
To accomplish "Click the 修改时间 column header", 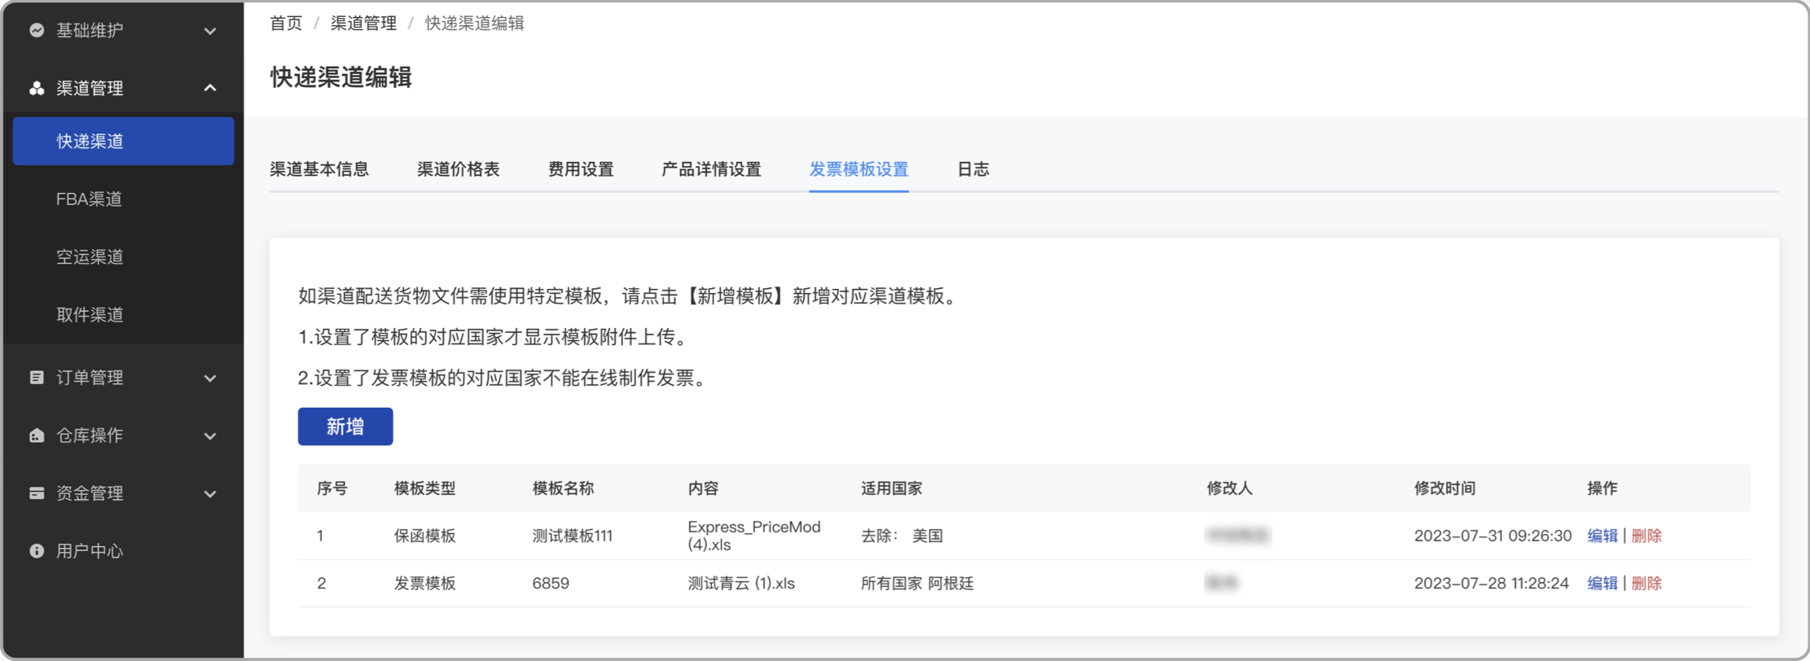I will [x=1444, y=488].
